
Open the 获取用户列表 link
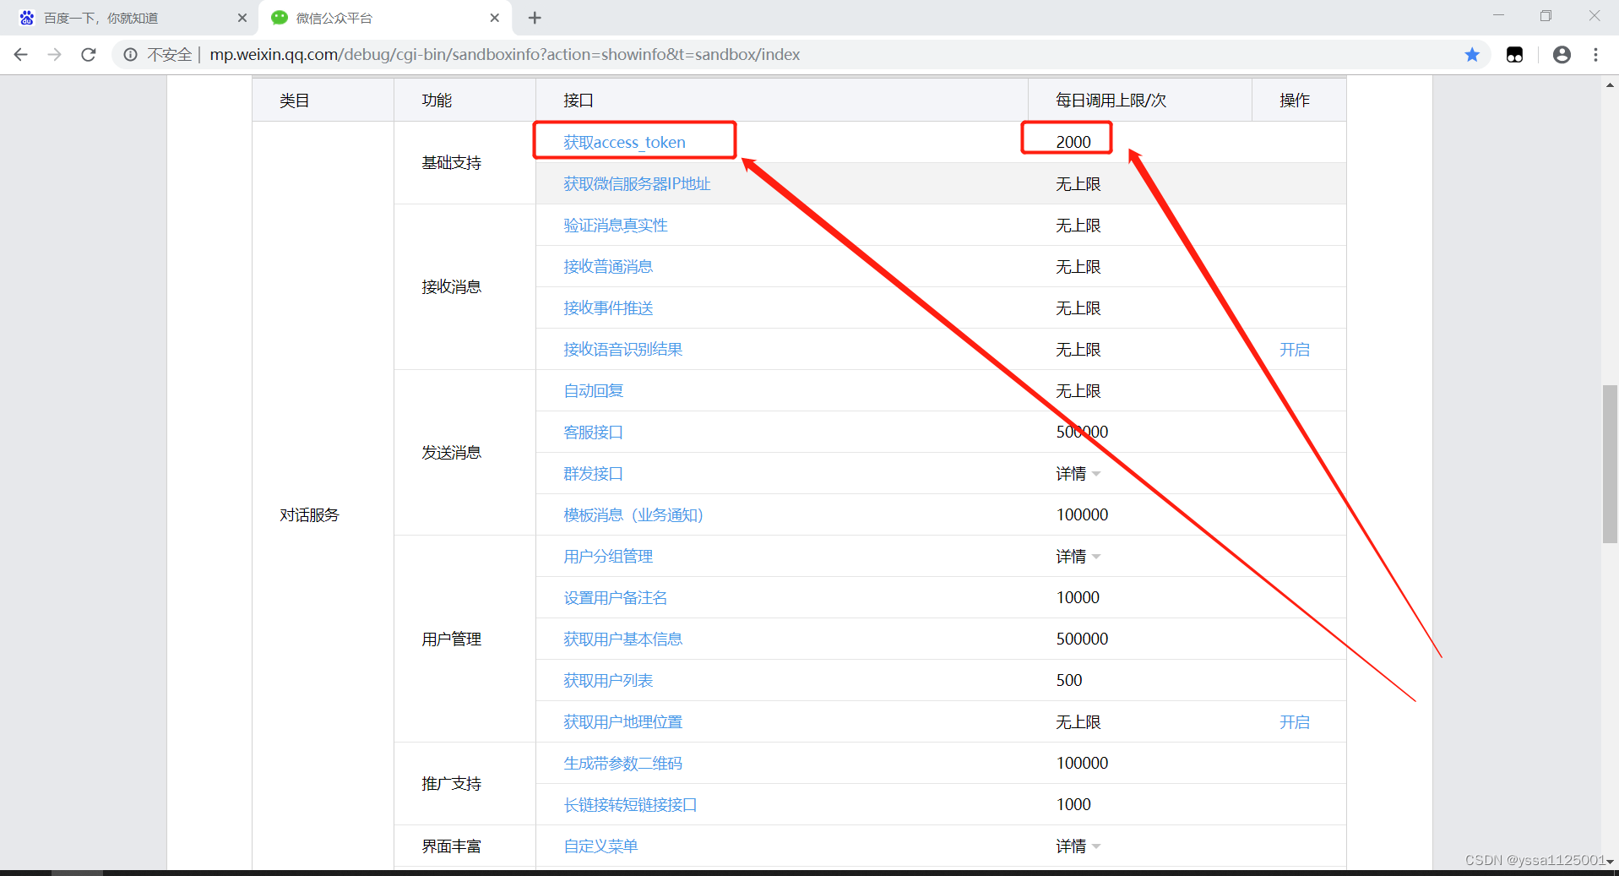point(608,681)
